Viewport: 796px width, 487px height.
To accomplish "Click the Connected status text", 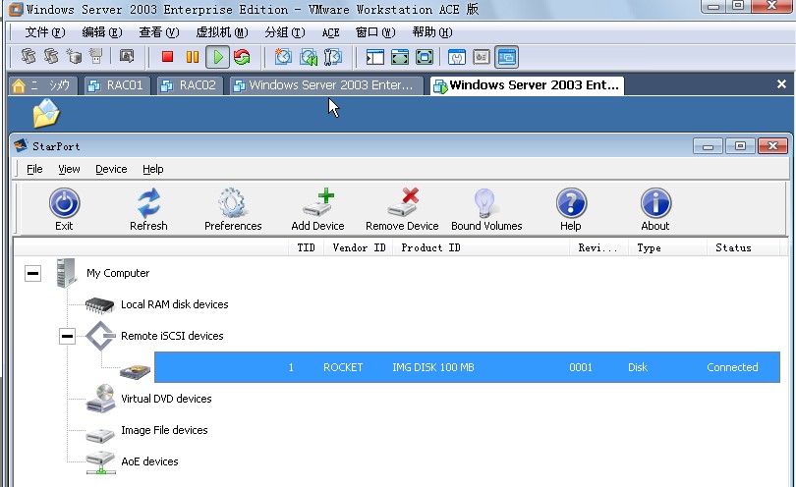I will click(x=732, y=367).
